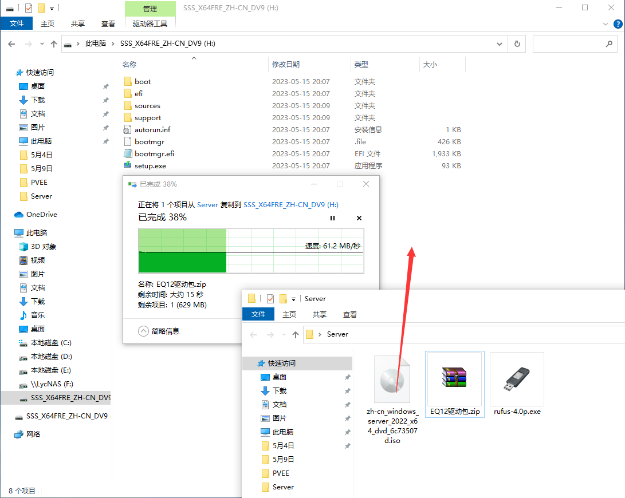
Task: Click the refresh button beside address bar
Action: [x=517, y=44]
